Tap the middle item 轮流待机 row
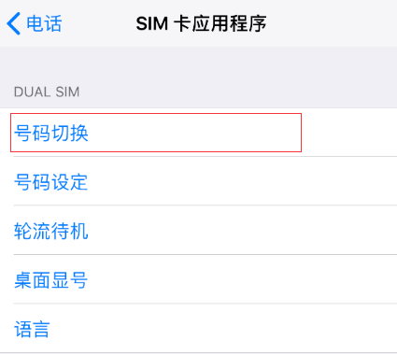Screen dimensions: 397x354 click(x=198, y=231)
